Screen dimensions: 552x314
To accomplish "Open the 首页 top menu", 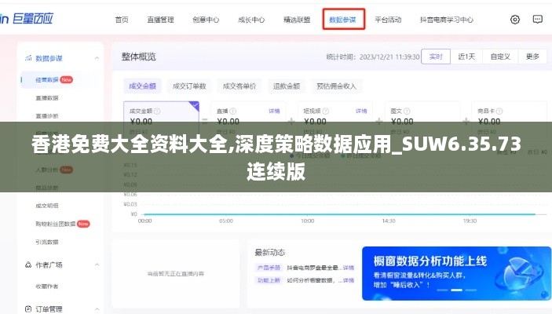I will click(x=122, y=20).
